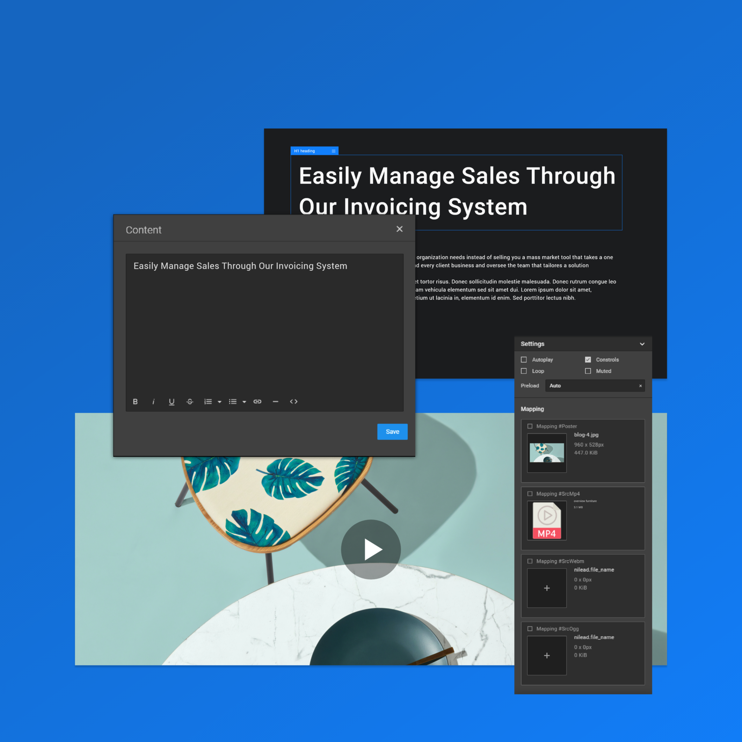Select the Easily Manage Sales heading block
Viewport: 742px width, 742px height.
click(x=456, y=192)
